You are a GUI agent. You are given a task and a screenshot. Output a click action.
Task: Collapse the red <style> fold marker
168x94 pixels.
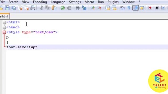click(4, 32)
